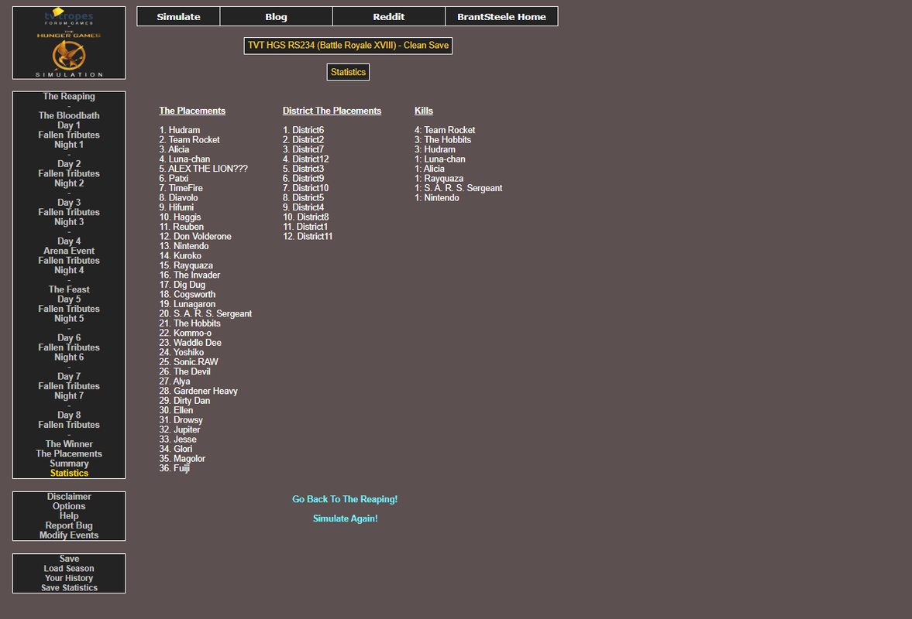Image resolution: width=912 pixels, height=619 pixels.
Task: Open Modify Events
Action: coord(69,535)
